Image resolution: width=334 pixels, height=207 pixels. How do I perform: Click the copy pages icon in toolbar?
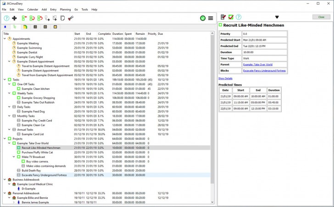tap(63, 18)
